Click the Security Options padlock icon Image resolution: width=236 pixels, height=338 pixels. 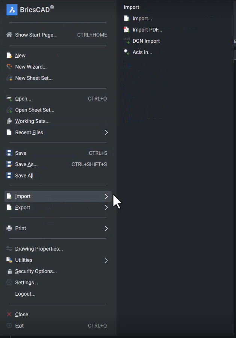8,271
